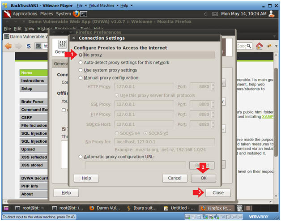Click the blue S toolbar icon in Firefox

pyautogui.click(x=29, y=46)
